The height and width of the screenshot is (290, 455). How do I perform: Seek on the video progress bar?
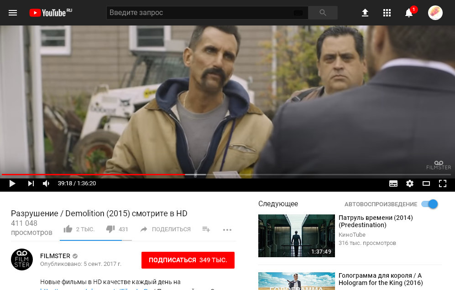(x=226, y=174)
